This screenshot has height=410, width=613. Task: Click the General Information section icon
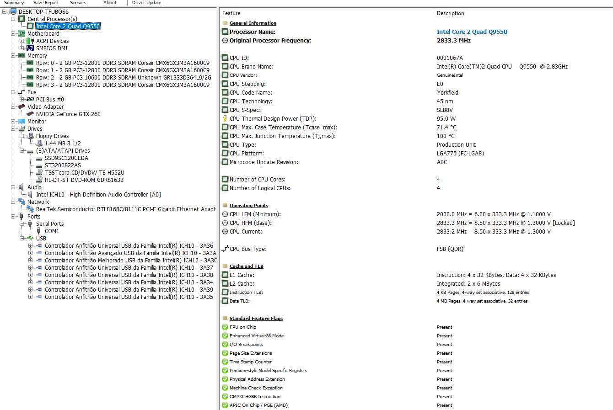click(x=225, y=23)
